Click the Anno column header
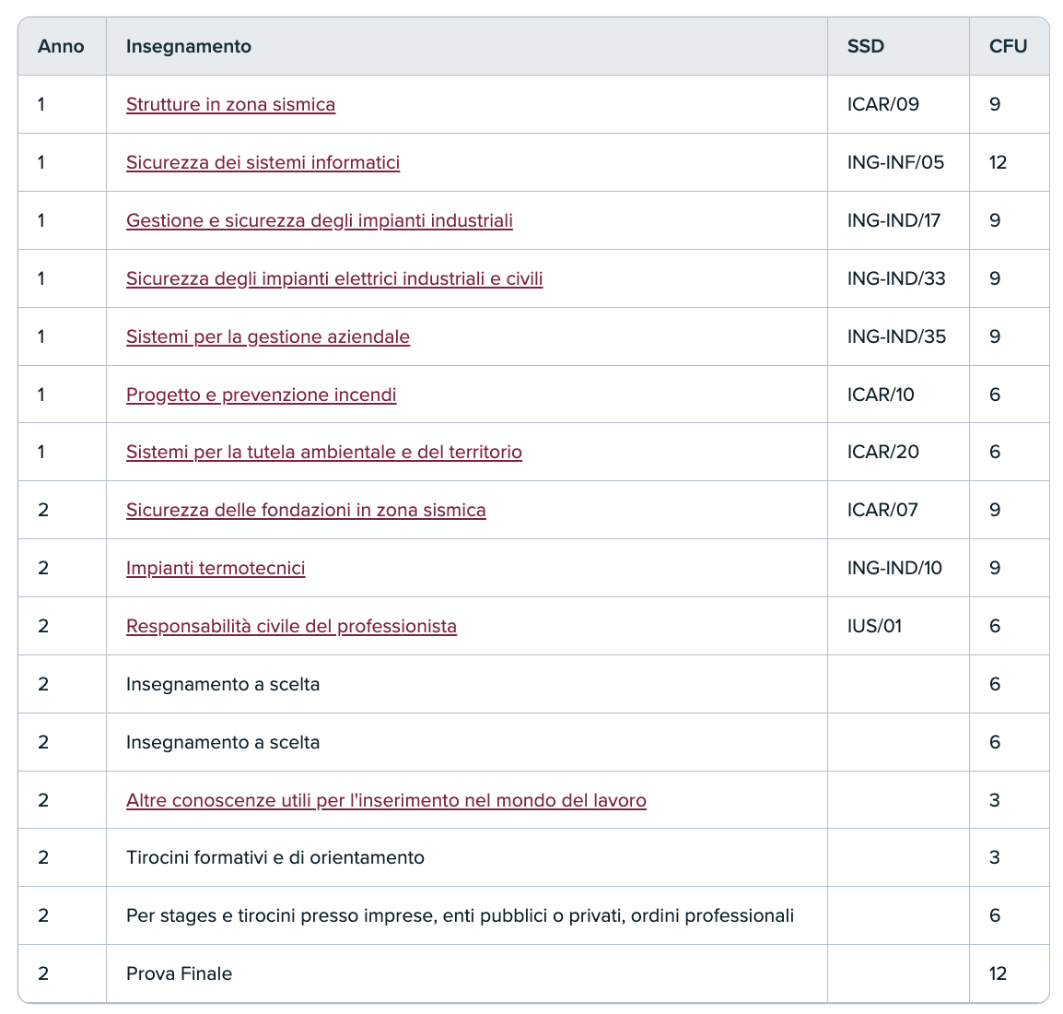Image resolution: width=1063 pixels, height=1014 pixels. point(61,46)
